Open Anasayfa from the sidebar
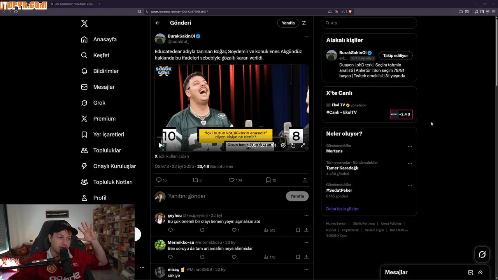Screen dimensions: 498x280 pyautogui.click(x=99, y=39)
